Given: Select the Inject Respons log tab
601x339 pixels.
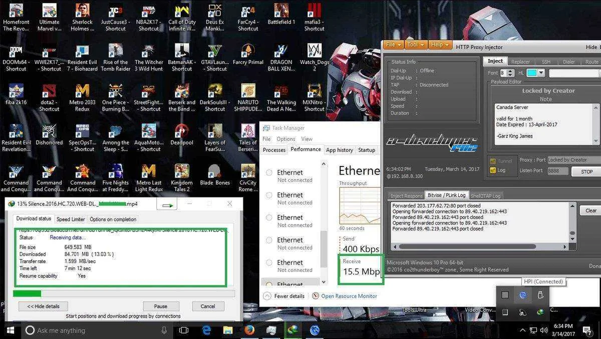Looking at the screenshot, I should (x=406, y=195).
